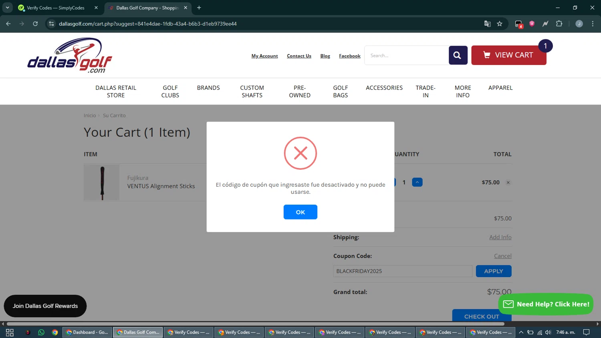The width and height of the screenshot is (601, 338).
Task: Switch to the Dashboard taskbar window
Action: coord(87,332)
